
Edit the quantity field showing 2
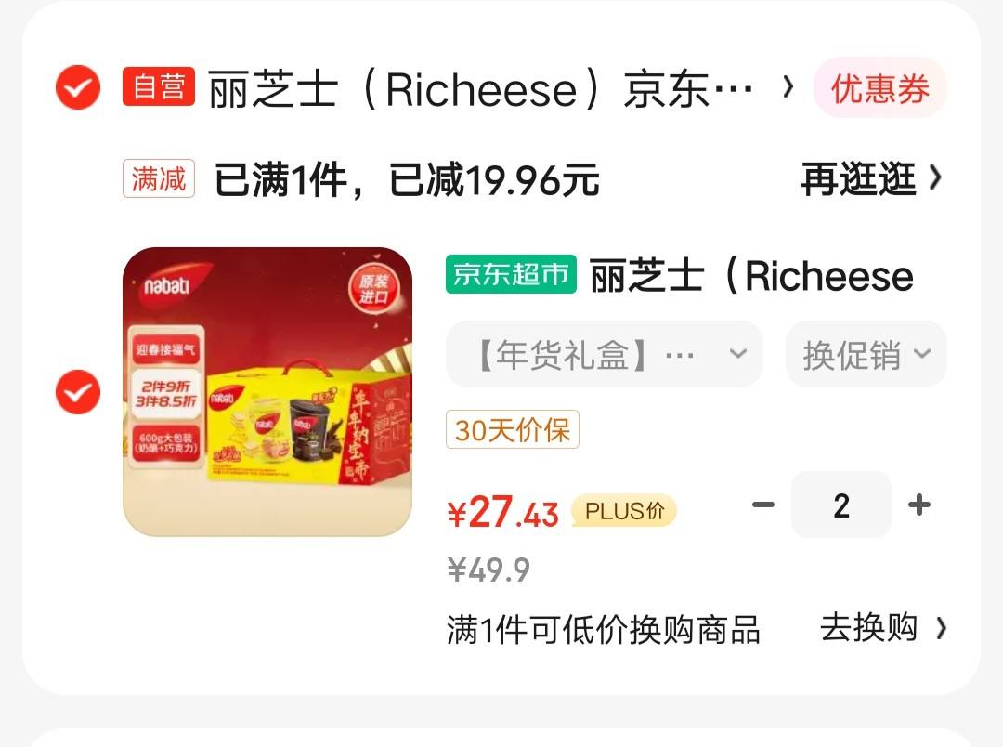pyautogui.click(x=841, y=505)
